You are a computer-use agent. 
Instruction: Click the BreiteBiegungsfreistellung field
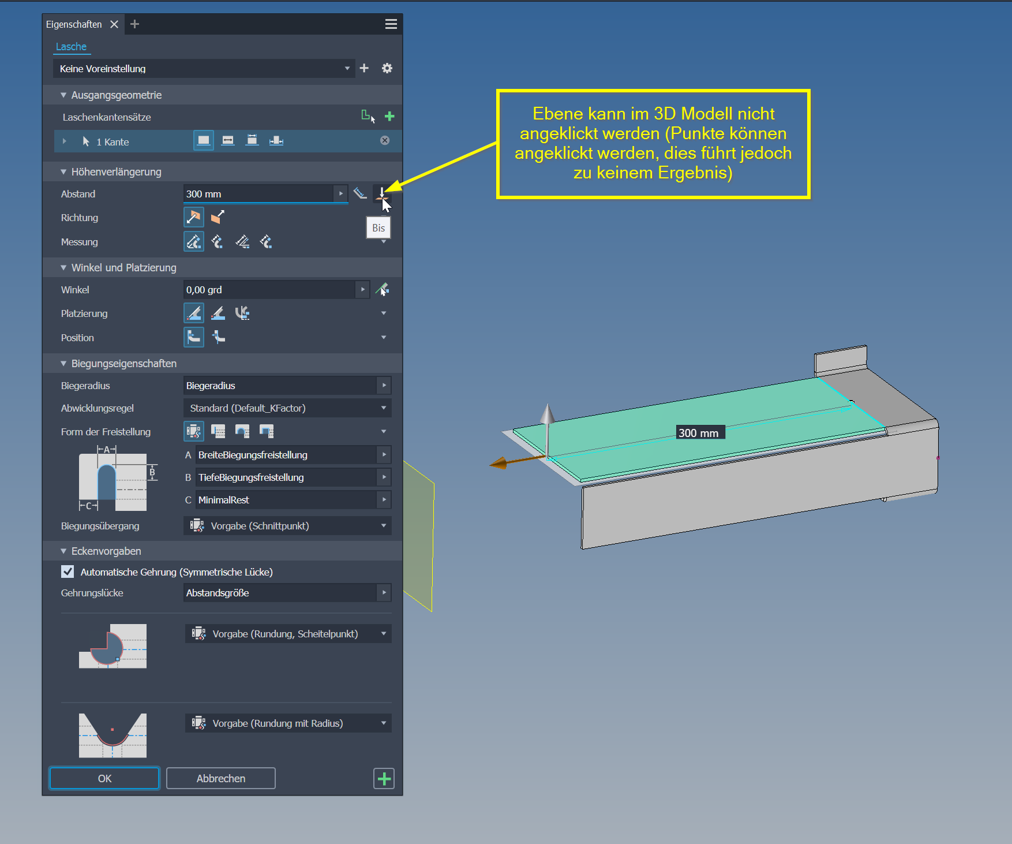click(286, 455)
